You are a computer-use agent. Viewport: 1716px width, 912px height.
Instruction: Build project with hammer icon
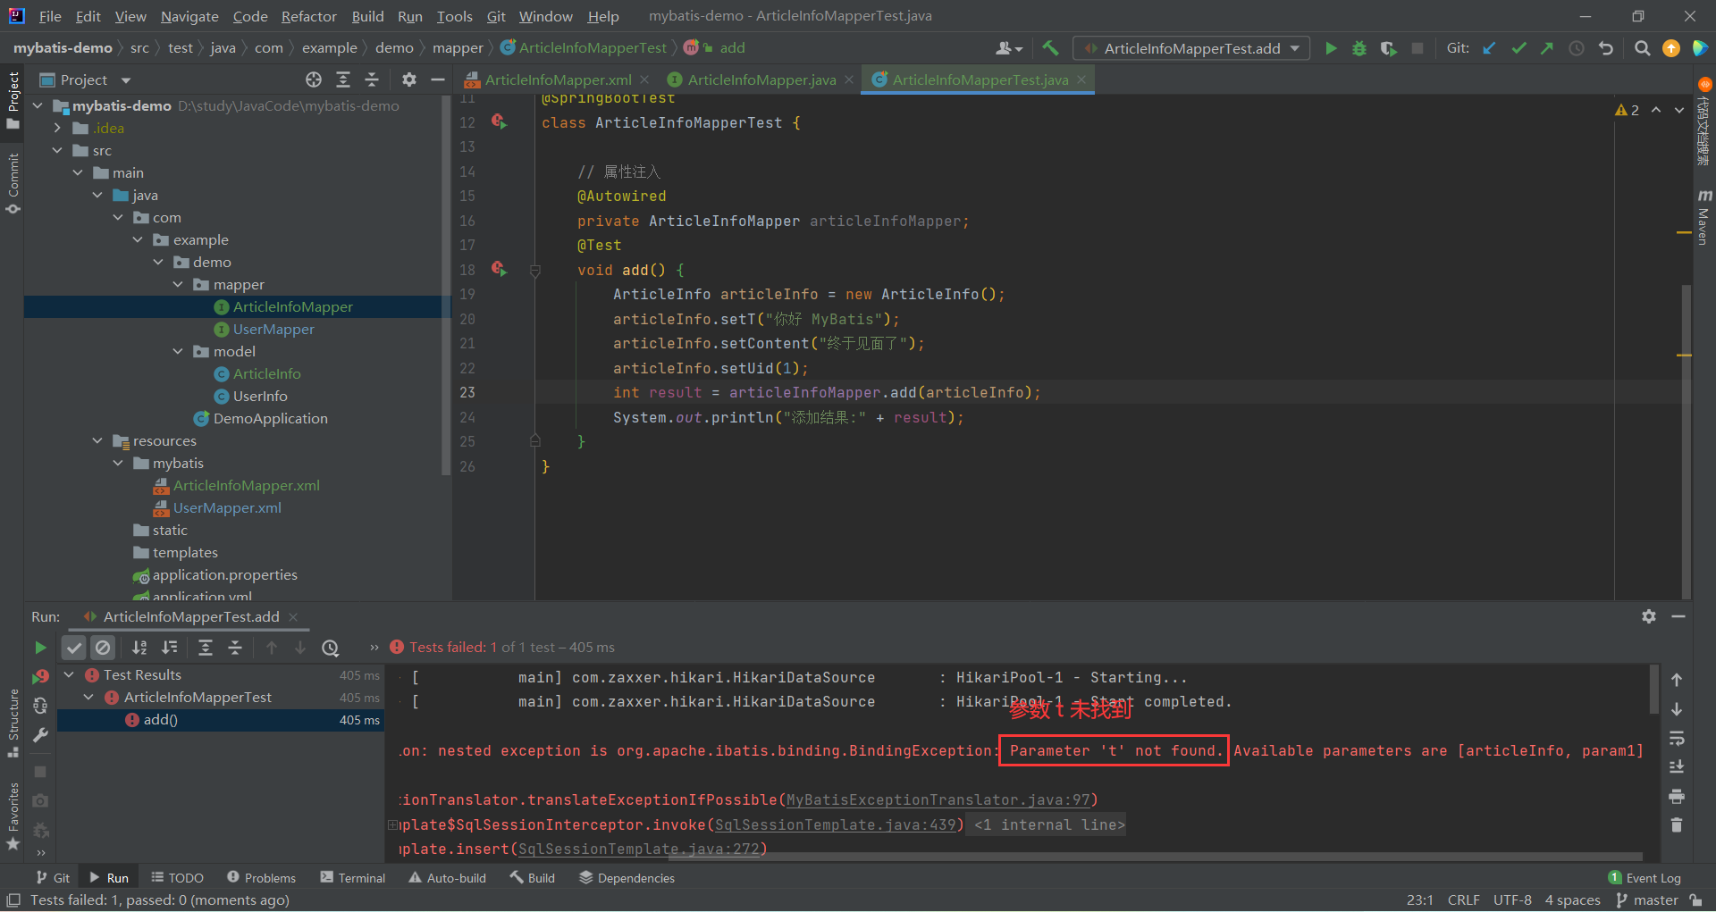pyautogui.click(x=1050, y=48)
